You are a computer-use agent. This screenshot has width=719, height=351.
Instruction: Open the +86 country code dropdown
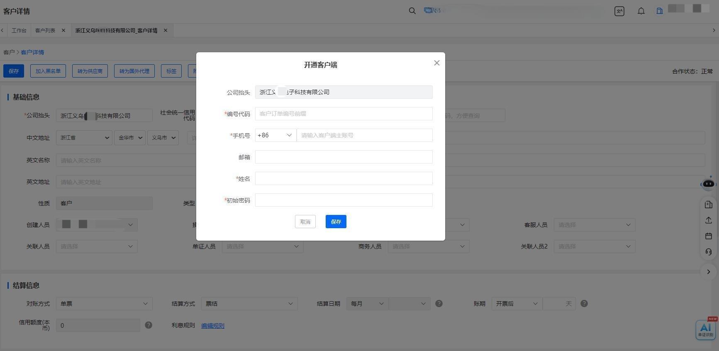tap(275, 135)
